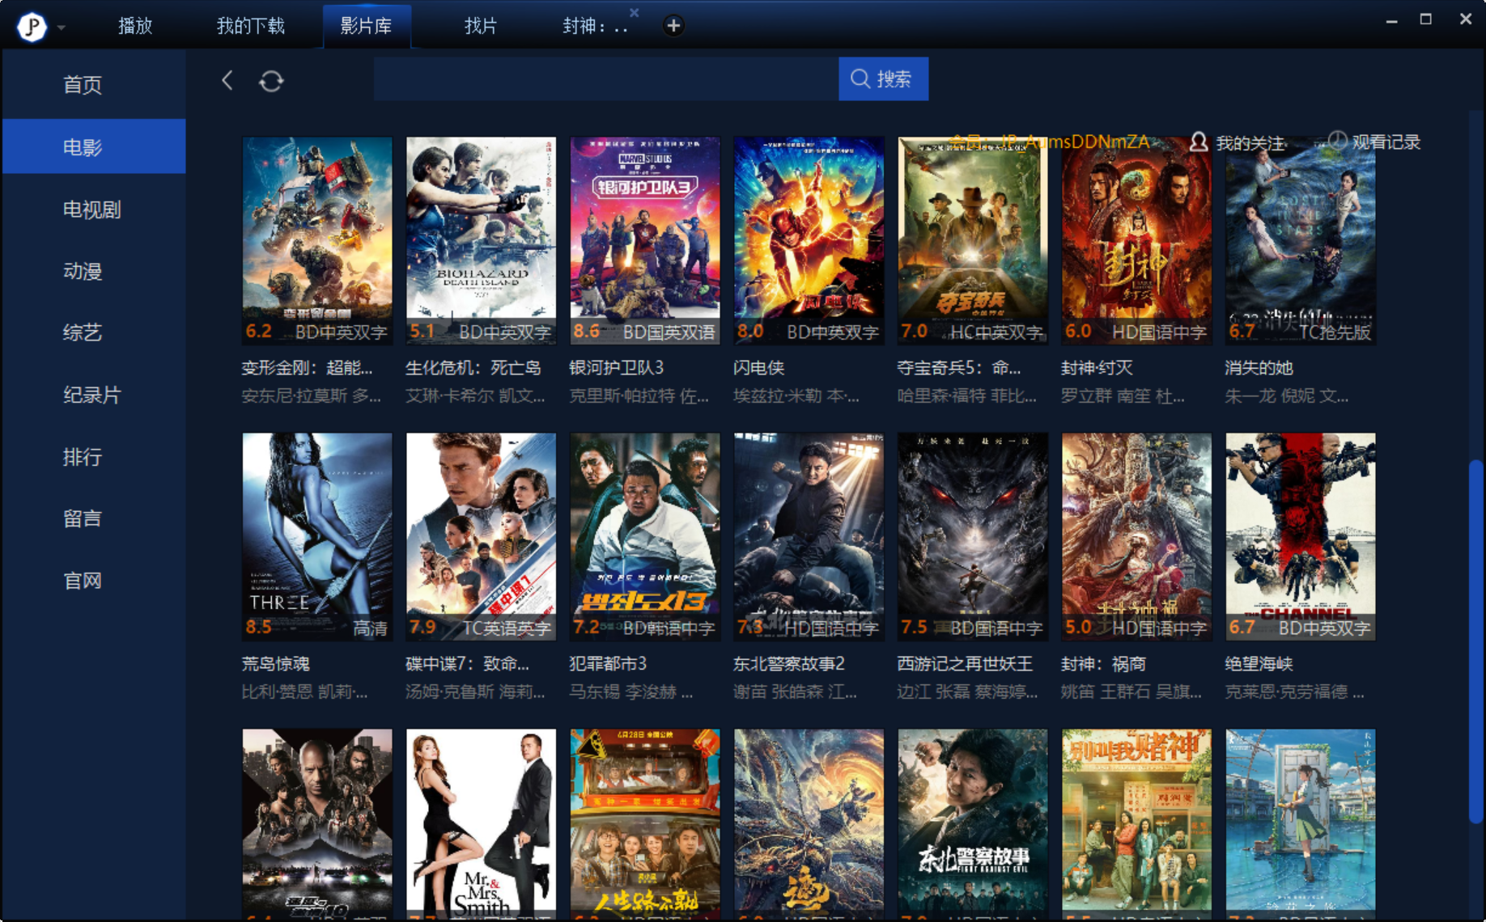Open the 夺宝奇兵5 poster
The height and width of the screenshot is (922, 1486).
[x=973, y=240]
